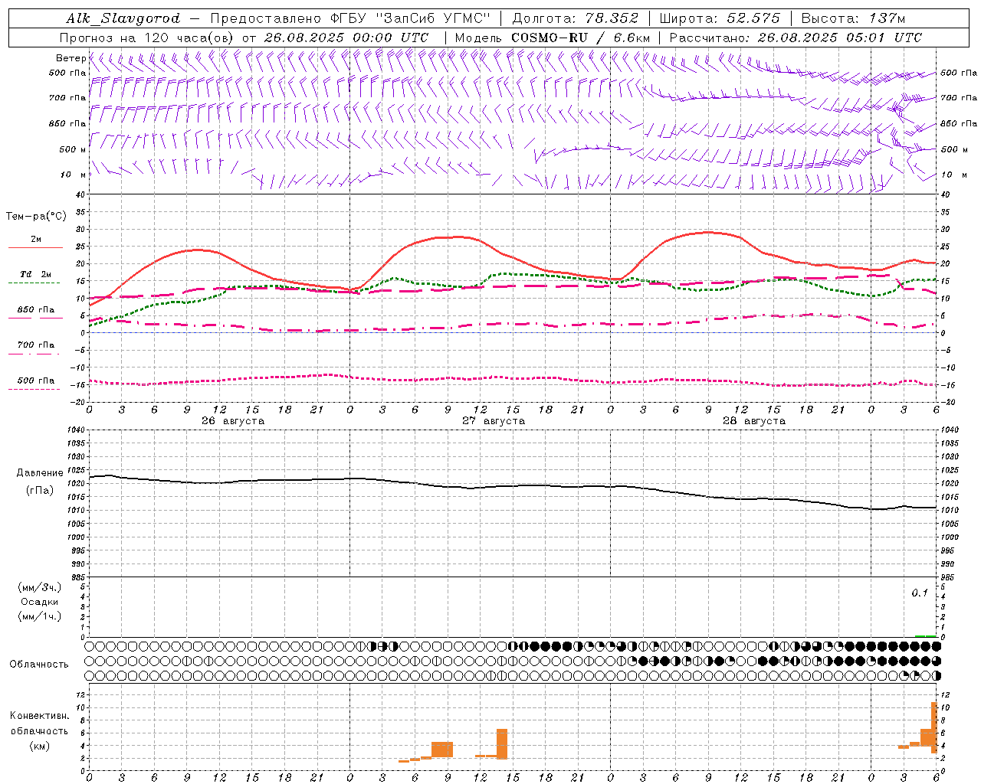Click 'Рассчитано: 26.08.2025 05:01 UTC' timestamp

tap(796, 38)
